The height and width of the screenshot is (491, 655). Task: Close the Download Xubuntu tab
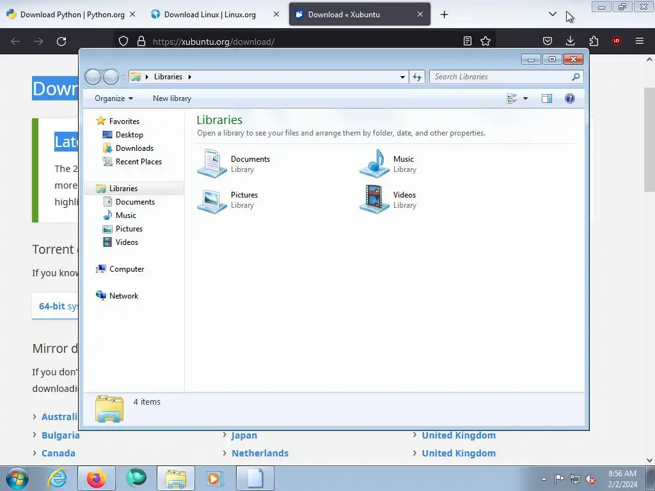coord(420,15)
